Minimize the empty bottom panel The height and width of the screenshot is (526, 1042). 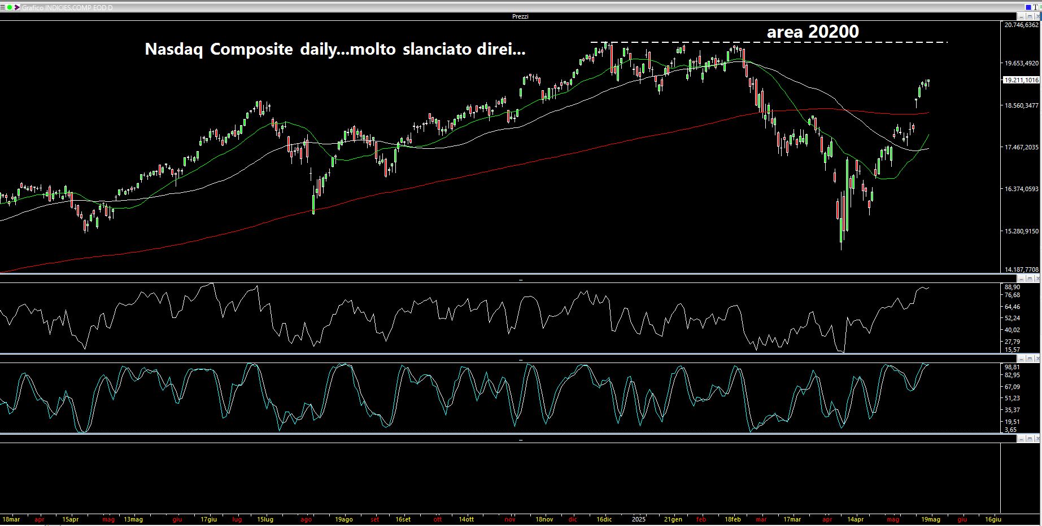click(x=1021, y=439)
